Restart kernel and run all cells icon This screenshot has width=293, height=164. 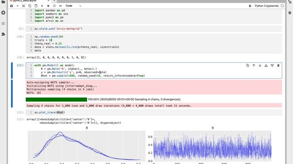point(60,6)
